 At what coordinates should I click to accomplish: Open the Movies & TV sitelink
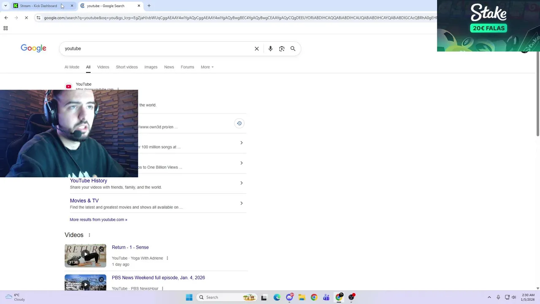[x=84, y=201]
